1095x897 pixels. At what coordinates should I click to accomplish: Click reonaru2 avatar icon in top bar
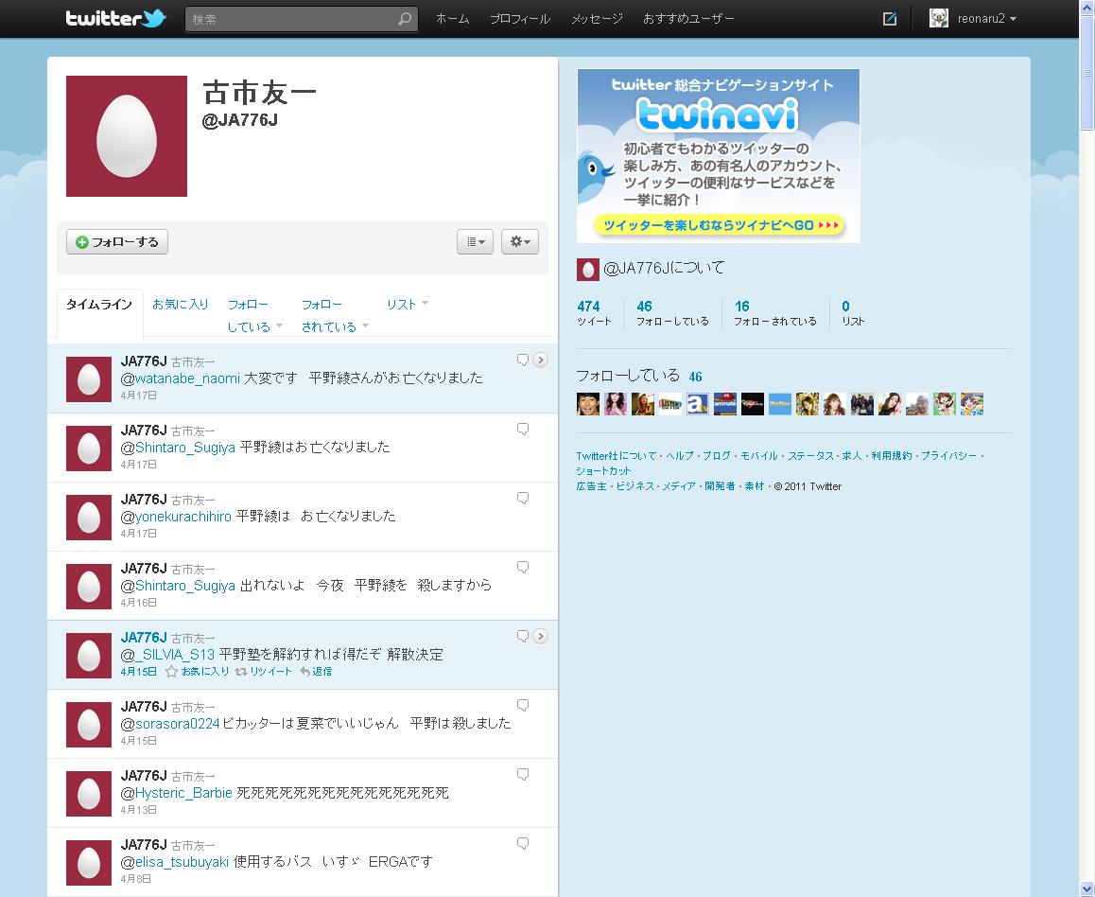[939, 18]
